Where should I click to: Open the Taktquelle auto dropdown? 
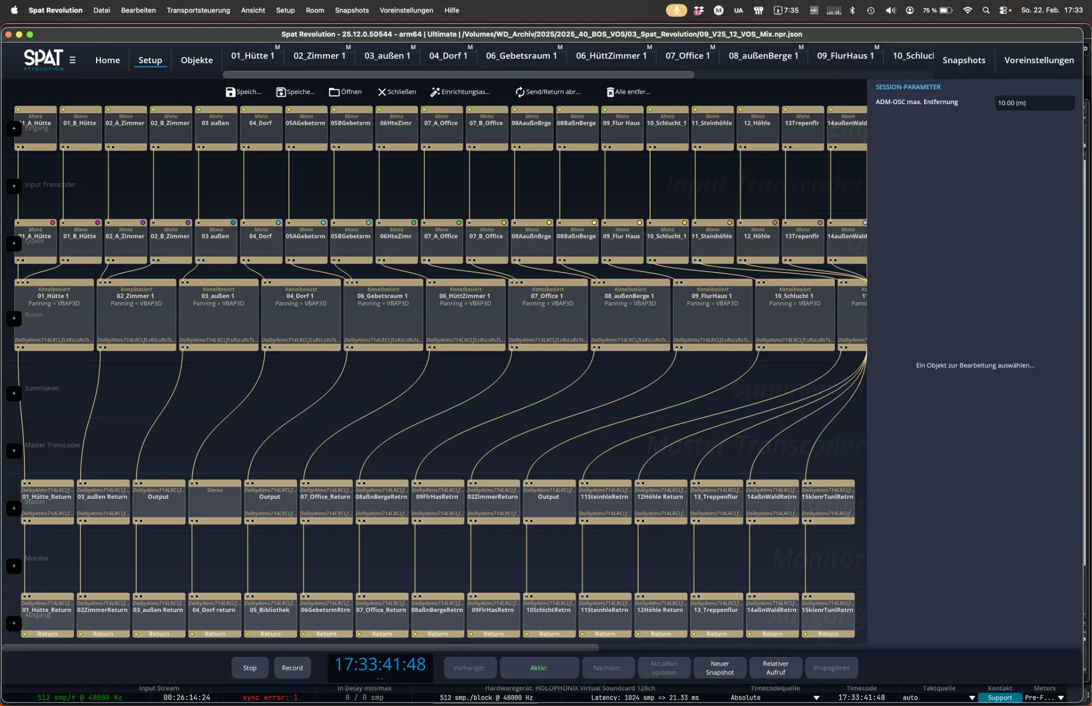pyautogui.click(x=972, y=698)
